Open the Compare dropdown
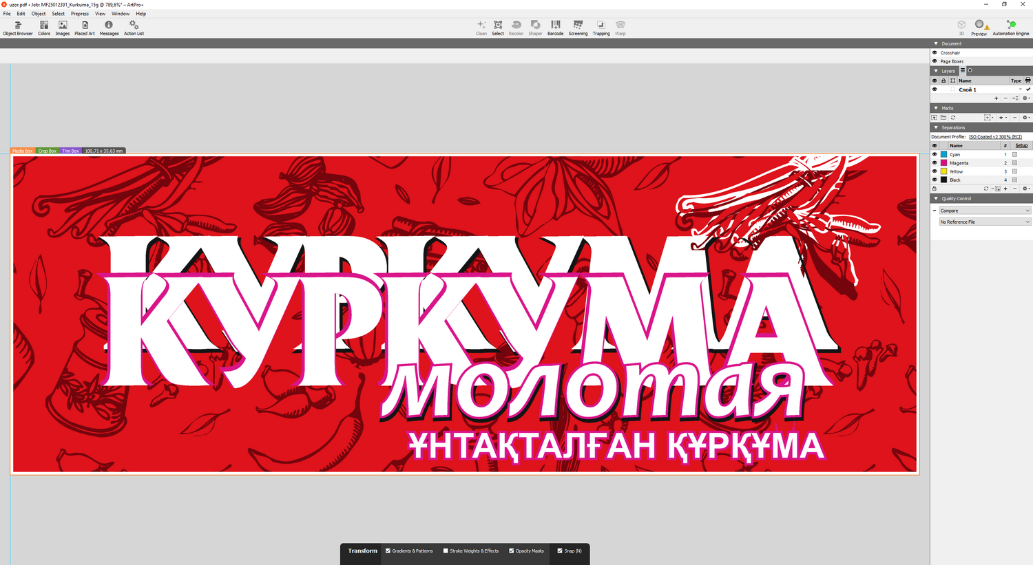This screenshot has width=1033, height=565. point(985,211)
